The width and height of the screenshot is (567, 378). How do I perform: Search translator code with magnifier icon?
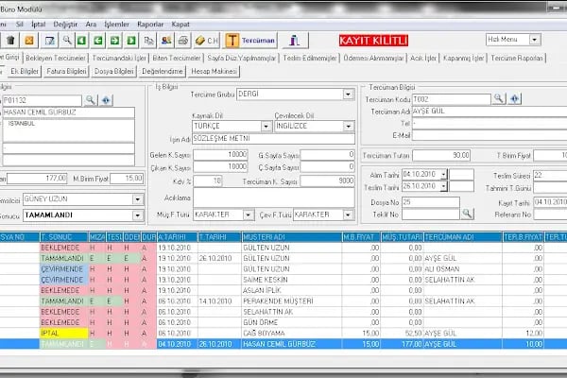pyautogui.click(x=499, y=98)
